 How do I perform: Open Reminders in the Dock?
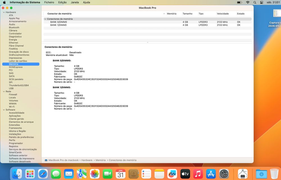coord(146,174)
